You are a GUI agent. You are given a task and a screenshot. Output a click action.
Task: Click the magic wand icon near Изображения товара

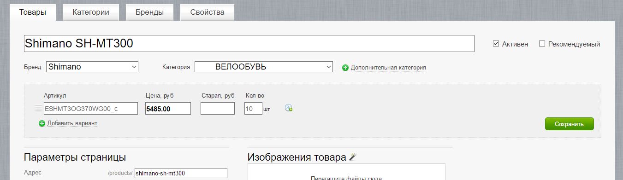point(353,157)
